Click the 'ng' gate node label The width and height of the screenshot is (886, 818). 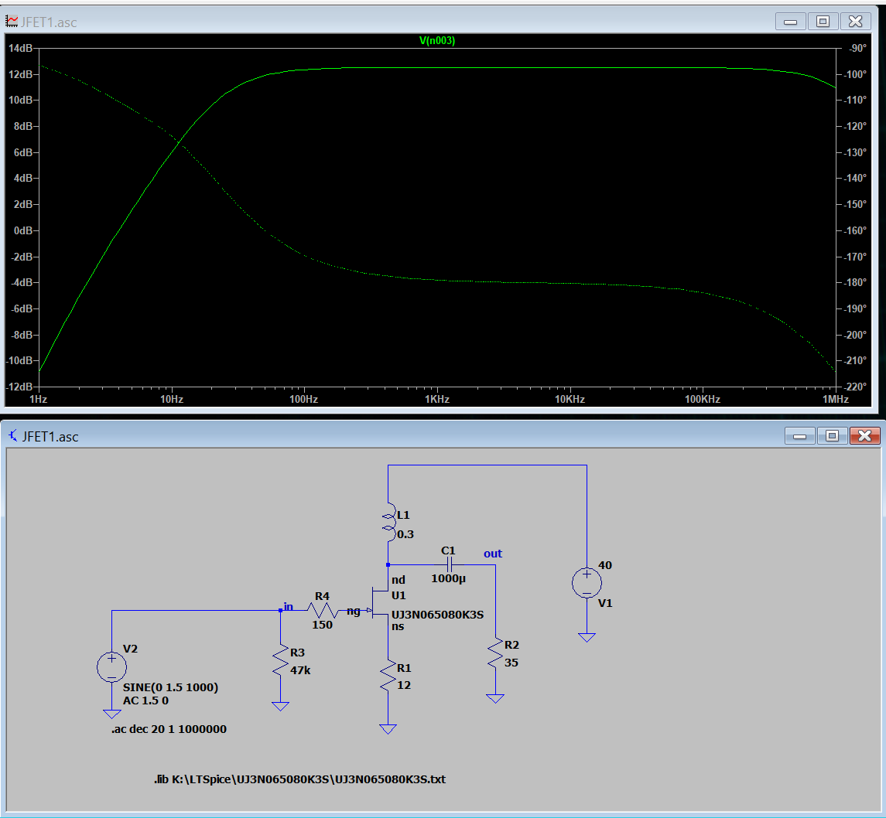click(x=353, y=611)
